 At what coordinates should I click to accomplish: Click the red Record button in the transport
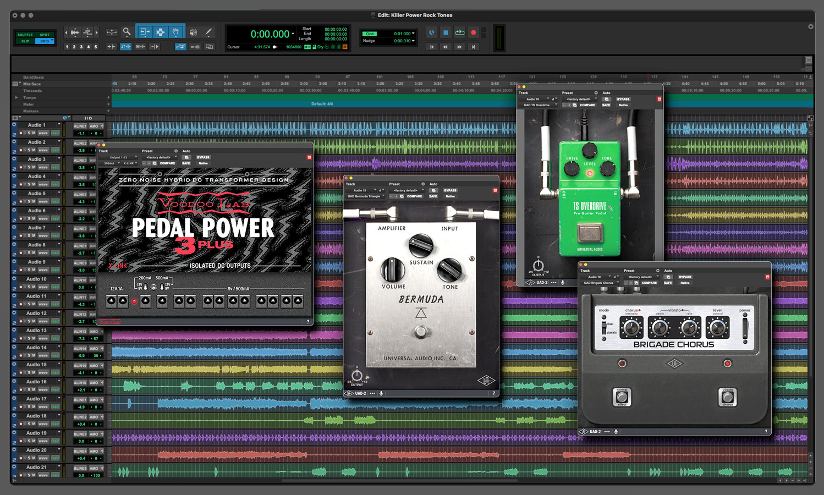point(474,33)
